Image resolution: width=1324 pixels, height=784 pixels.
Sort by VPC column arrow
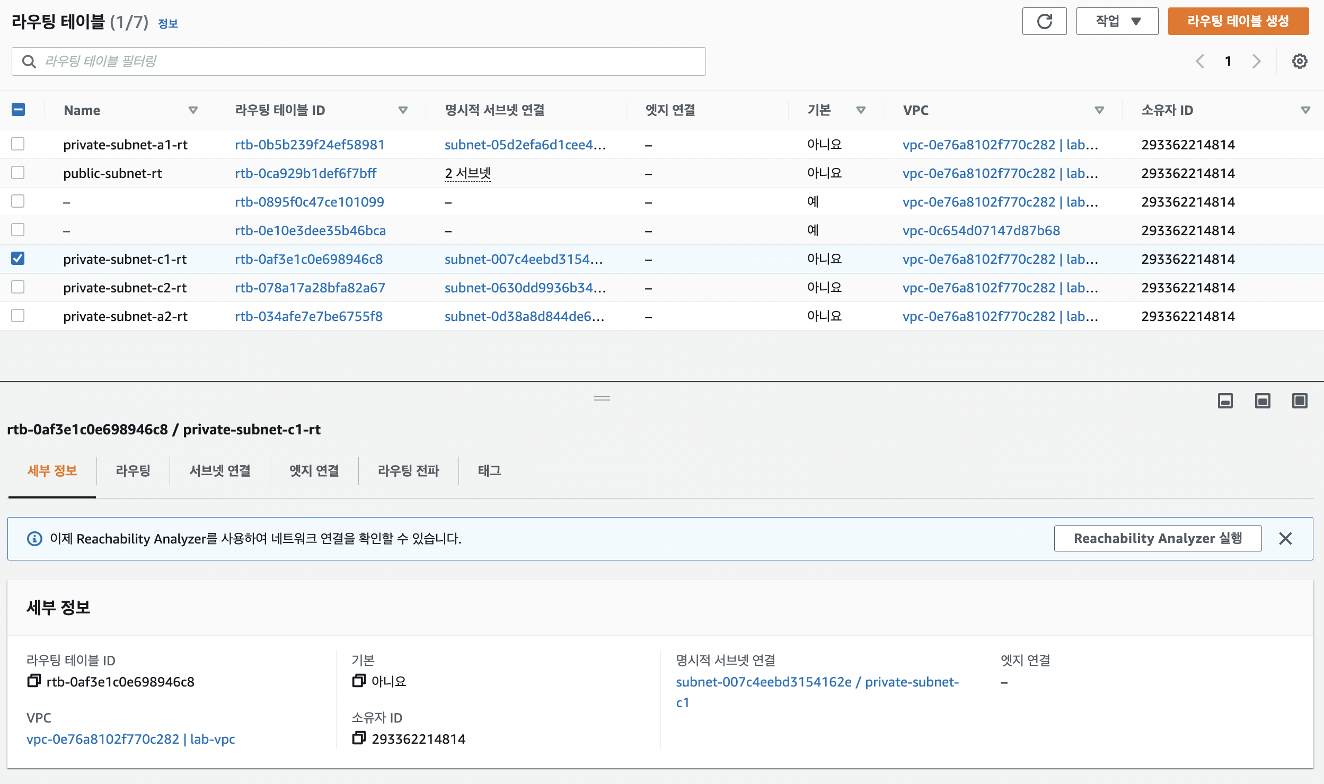1099,110
